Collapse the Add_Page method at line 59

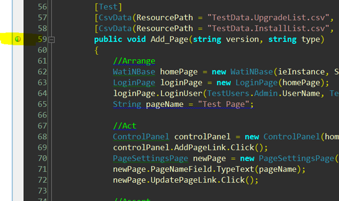[x=51, y=40]
